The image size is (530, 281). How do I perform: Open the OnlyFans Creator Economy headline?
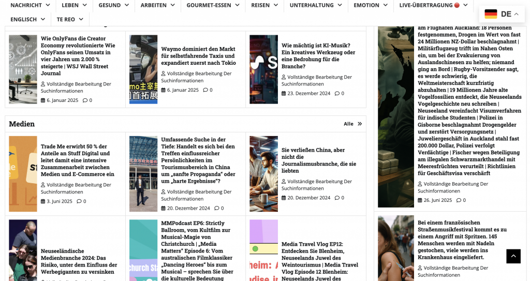tap(78, 56)
